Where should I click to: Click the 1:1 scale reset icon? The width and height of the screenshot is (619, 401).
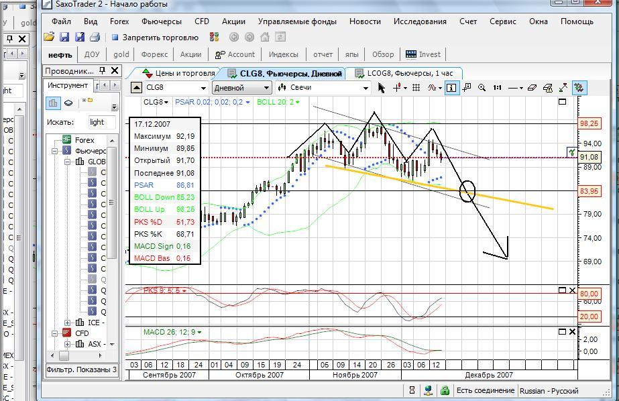(498, 88)
